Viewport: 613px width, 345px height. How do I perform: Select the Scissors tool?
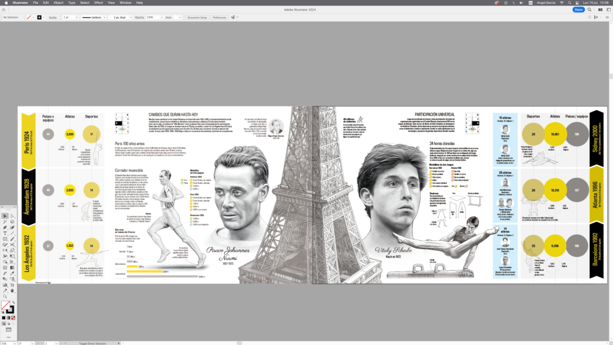click(x=13, y=244)
